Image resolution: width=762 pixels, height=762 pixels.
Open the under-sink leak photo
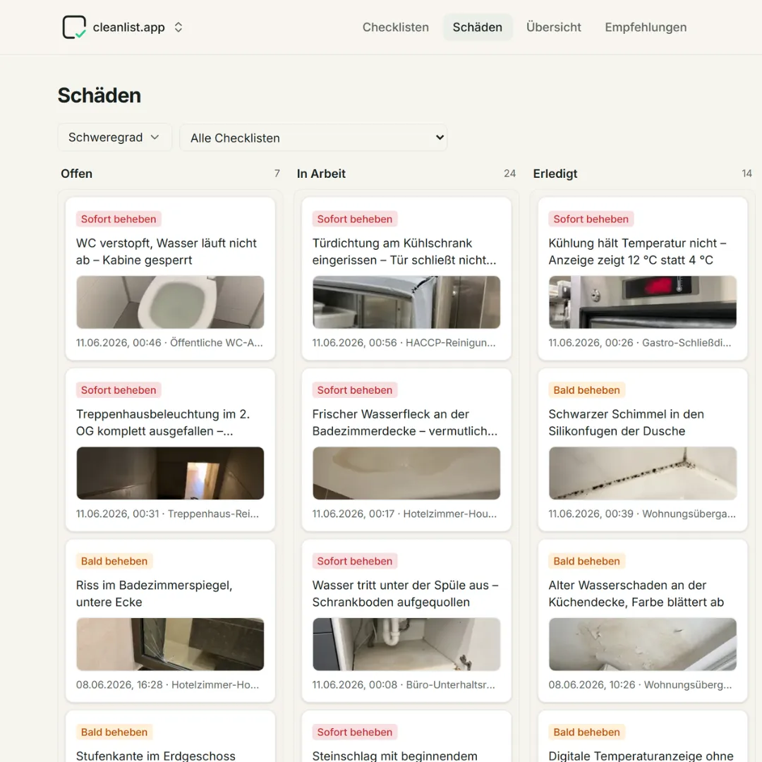tap(406, 644)
